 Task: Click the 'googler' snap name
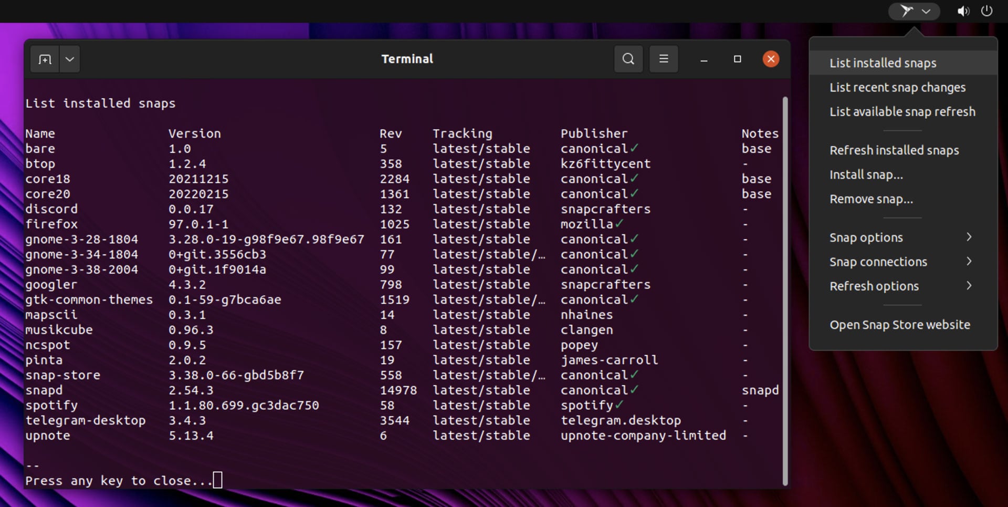pyautogui.click(x=51, y=285)
